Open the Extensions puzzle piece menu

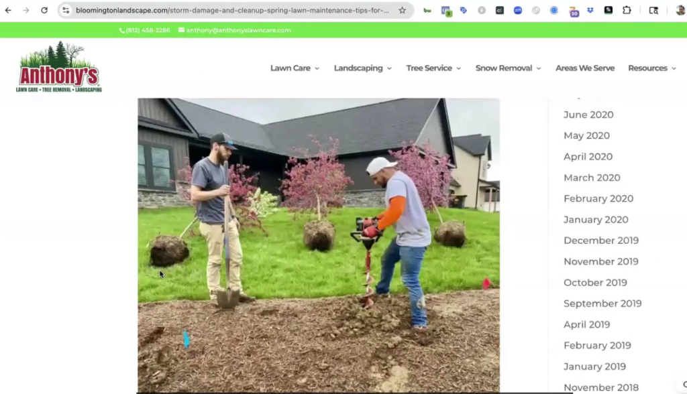(x=627, y=10)
